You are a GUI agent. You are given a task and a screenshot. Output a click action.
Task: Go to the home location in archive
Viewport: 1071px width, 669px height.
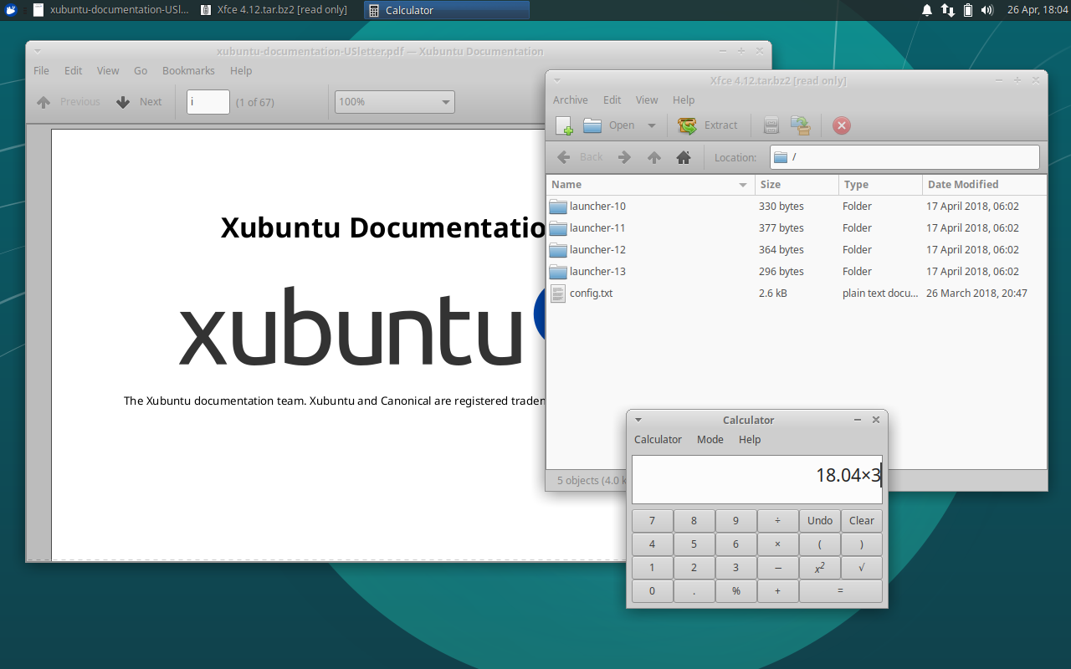coord(684,157)
